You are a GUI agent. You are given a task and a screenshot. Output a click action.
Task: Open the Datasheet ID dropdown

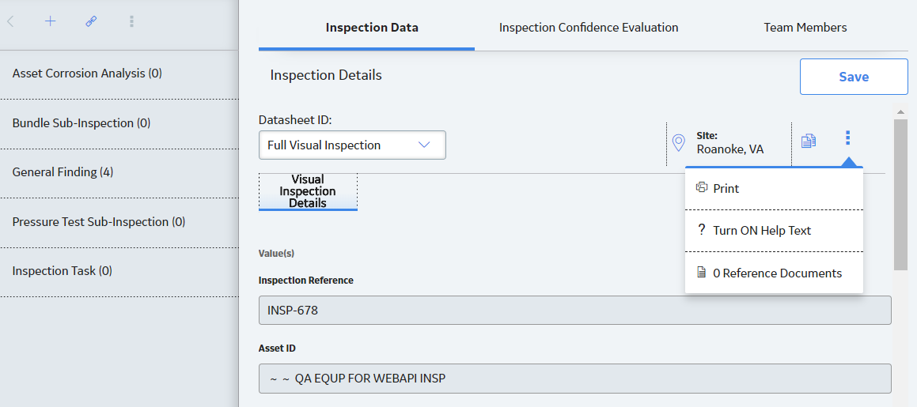coord(352,145)
